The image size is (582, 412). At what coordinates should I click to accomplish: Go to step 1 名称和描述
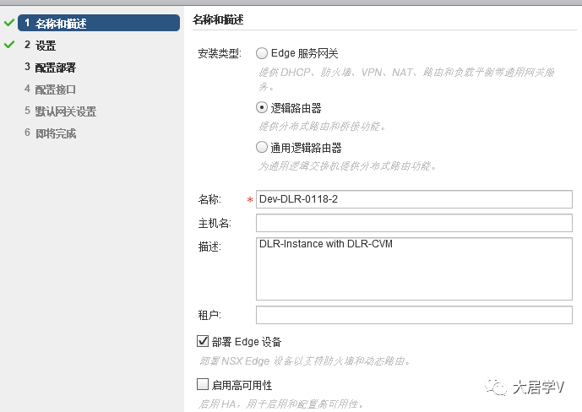pyautogui.click(x=99, y=23)
